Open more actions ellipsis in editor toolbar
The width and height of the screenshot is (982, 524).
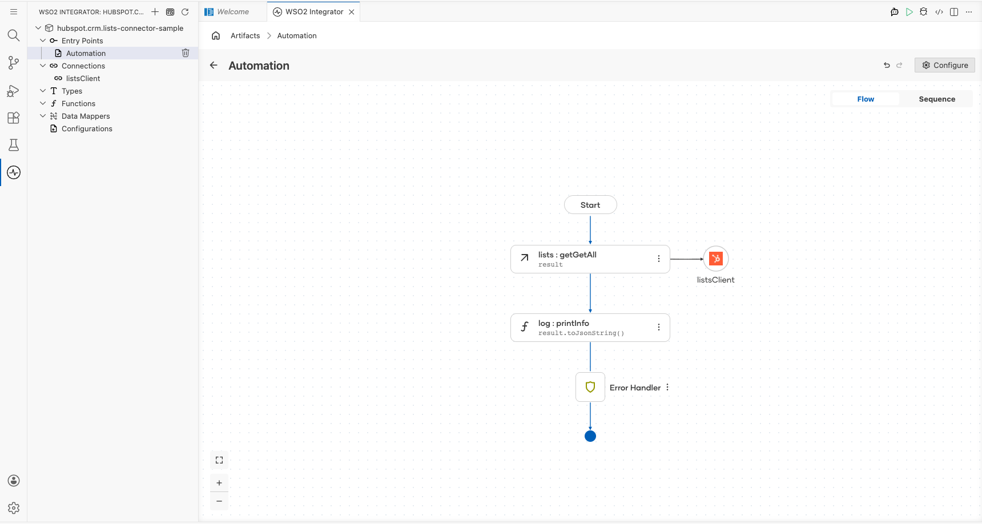pos(969,11)
